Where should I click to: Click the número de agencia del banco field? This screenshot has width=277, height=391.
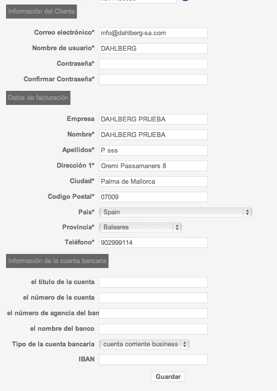(x=153, y=313)
